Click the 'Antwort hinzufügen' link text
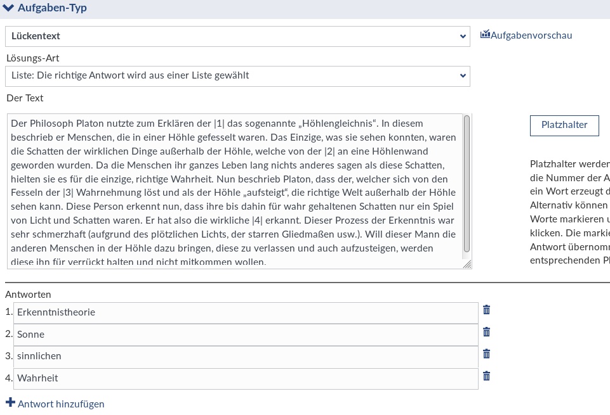Screen dimensions: 610x415 coord(61,404)
